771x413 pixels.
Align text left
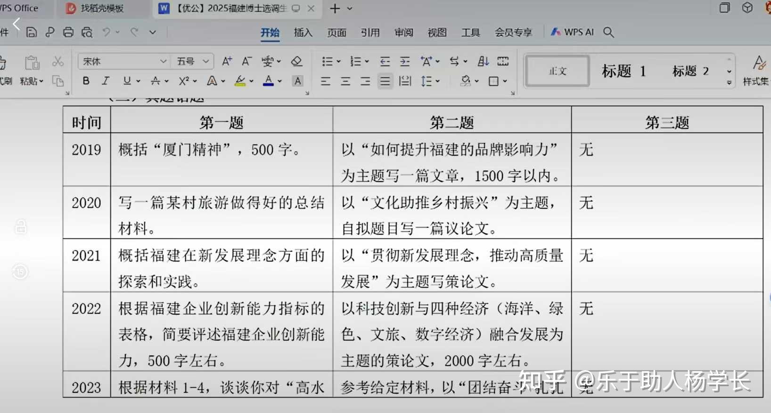[x=326, y=81]
